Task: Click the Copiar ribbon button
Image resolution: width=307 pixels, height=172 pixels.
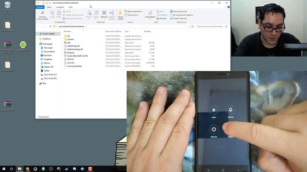Action: coord(52,14)
